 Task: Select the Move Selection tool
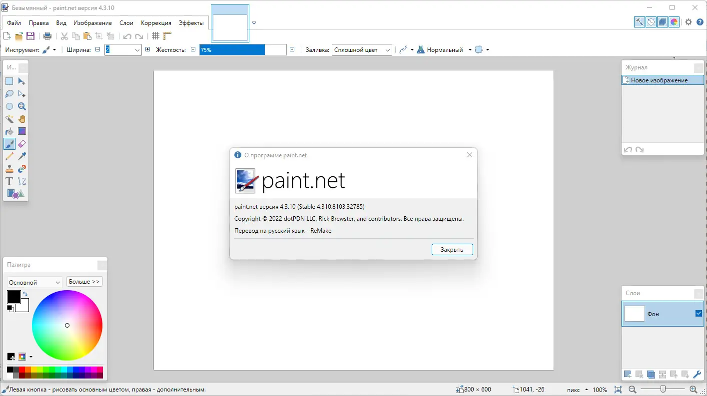click(22, 94)
